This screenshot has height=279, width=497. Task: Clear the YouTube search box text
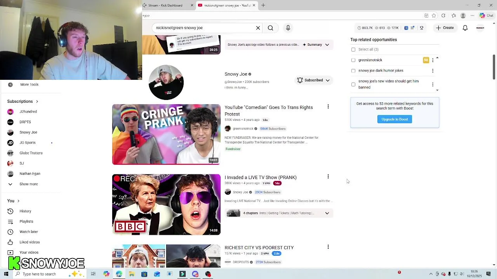tap(258, 28)
